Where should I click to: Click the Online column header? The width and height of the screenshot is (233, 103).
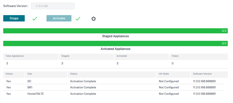point(14,75)
